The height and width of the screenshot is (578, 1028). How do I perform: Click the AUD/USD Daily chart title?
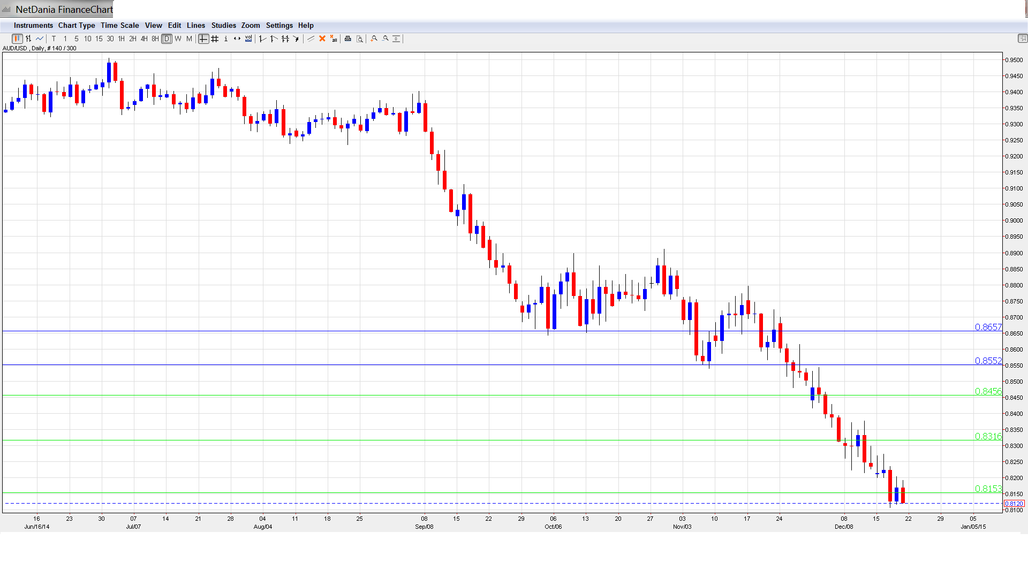click(40, 48)
